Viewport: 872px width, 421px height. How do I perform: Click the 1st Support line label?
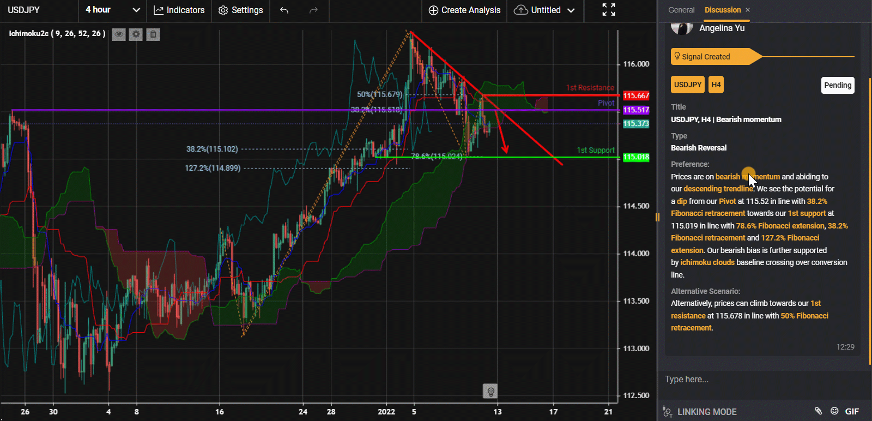coord(596,151)
